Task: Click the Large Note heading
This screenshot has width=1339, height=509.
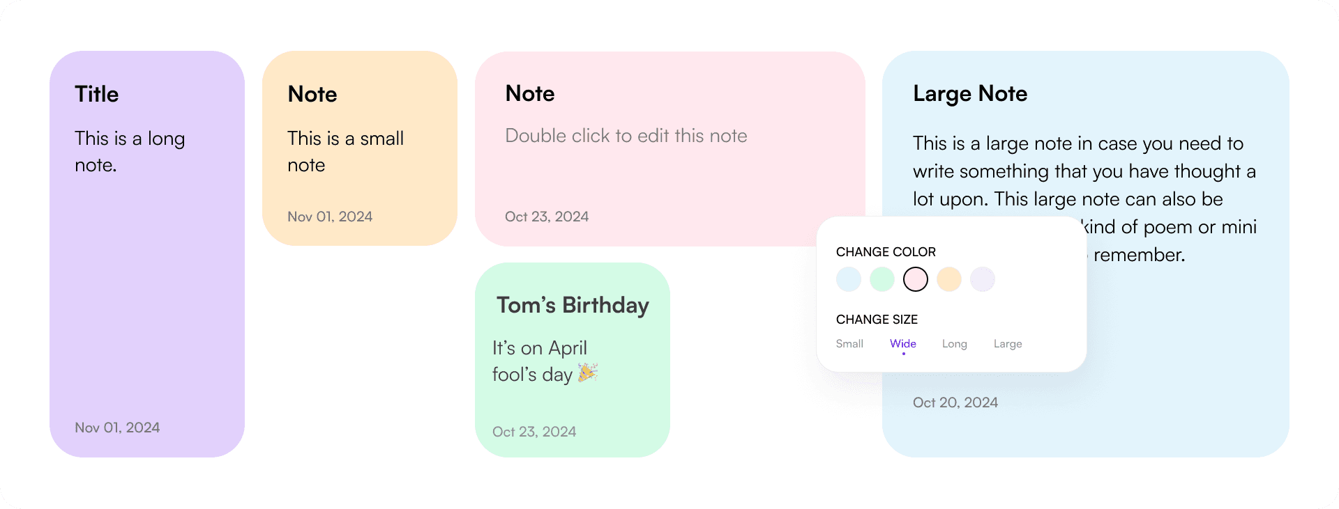Action: click(x=970, y=93)
